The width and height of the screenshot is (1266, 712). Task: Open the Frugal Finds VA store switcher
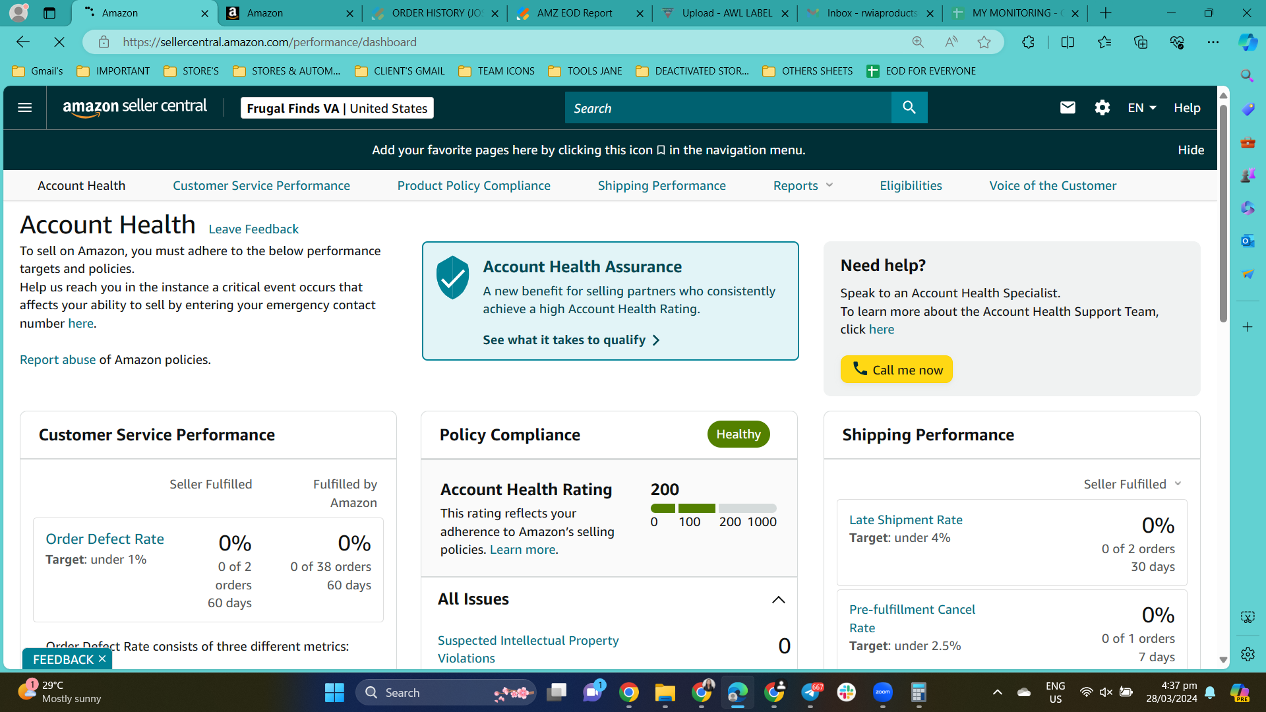[337, 108]
